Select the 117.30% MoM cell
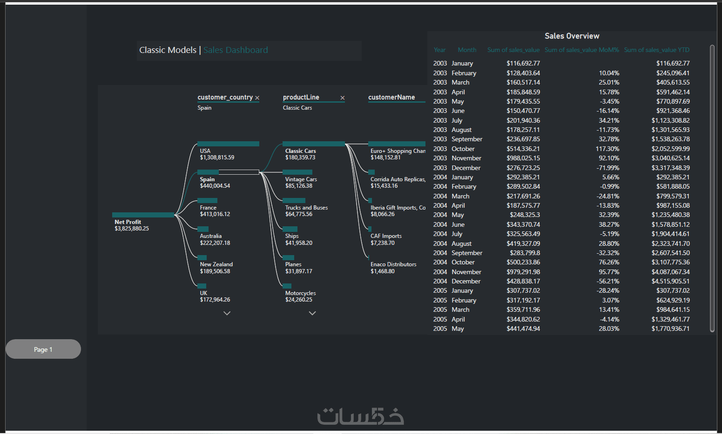 click(x=607, y=149)
